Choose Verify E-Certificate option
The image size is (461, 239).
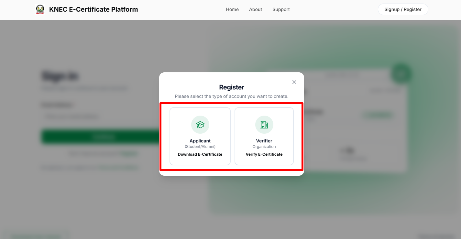[264, 154]
